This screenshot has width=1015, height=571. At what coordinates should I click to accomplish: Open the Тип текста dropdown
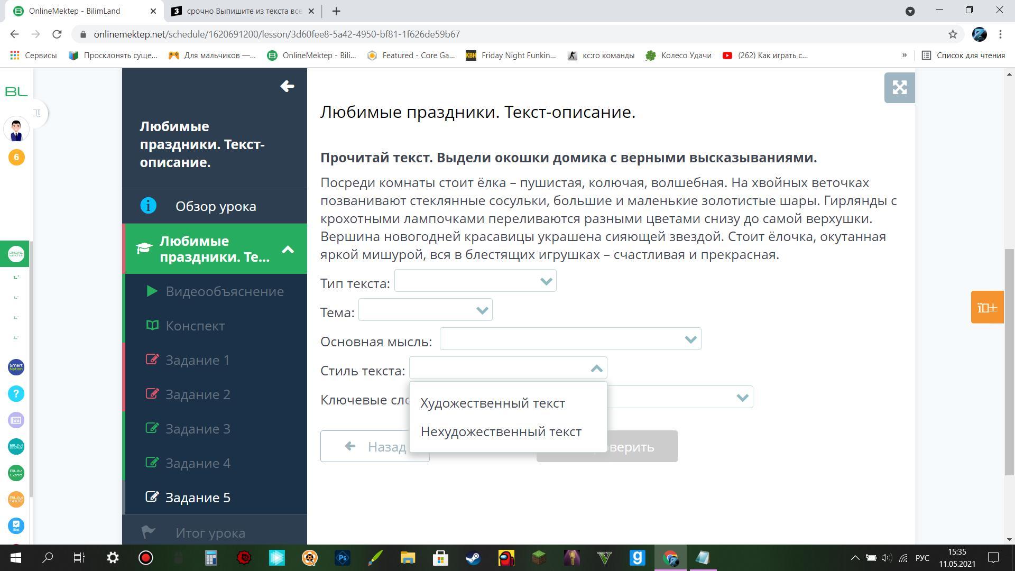475,281
